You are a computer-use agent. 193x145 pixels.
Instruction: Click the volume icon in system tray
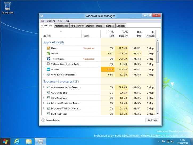point(172,141)
